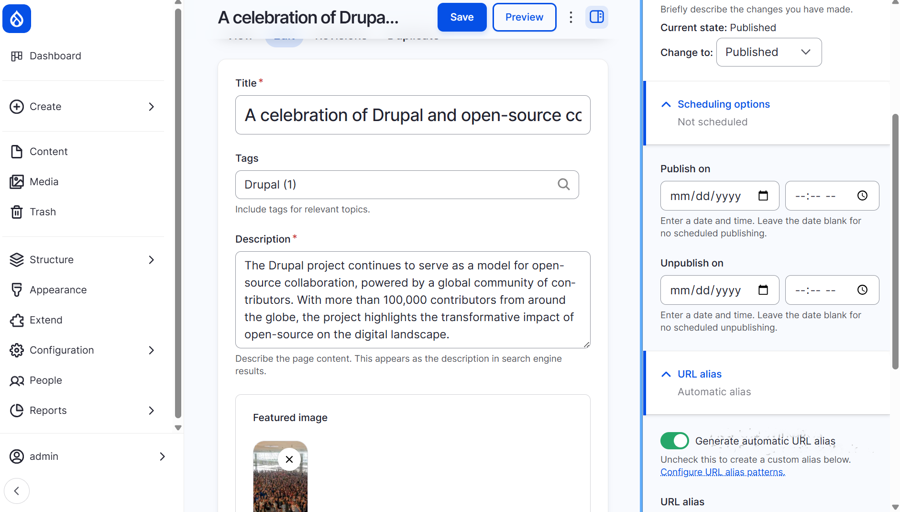Image resolution: width=900 pixels, height=512 pixels.
Task: Click the Content document icon
Action: [17, 152]
